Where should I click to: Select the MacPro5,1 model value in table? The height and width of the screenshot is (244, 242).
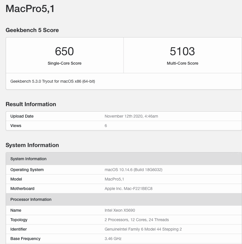click(x=114, y=179)
